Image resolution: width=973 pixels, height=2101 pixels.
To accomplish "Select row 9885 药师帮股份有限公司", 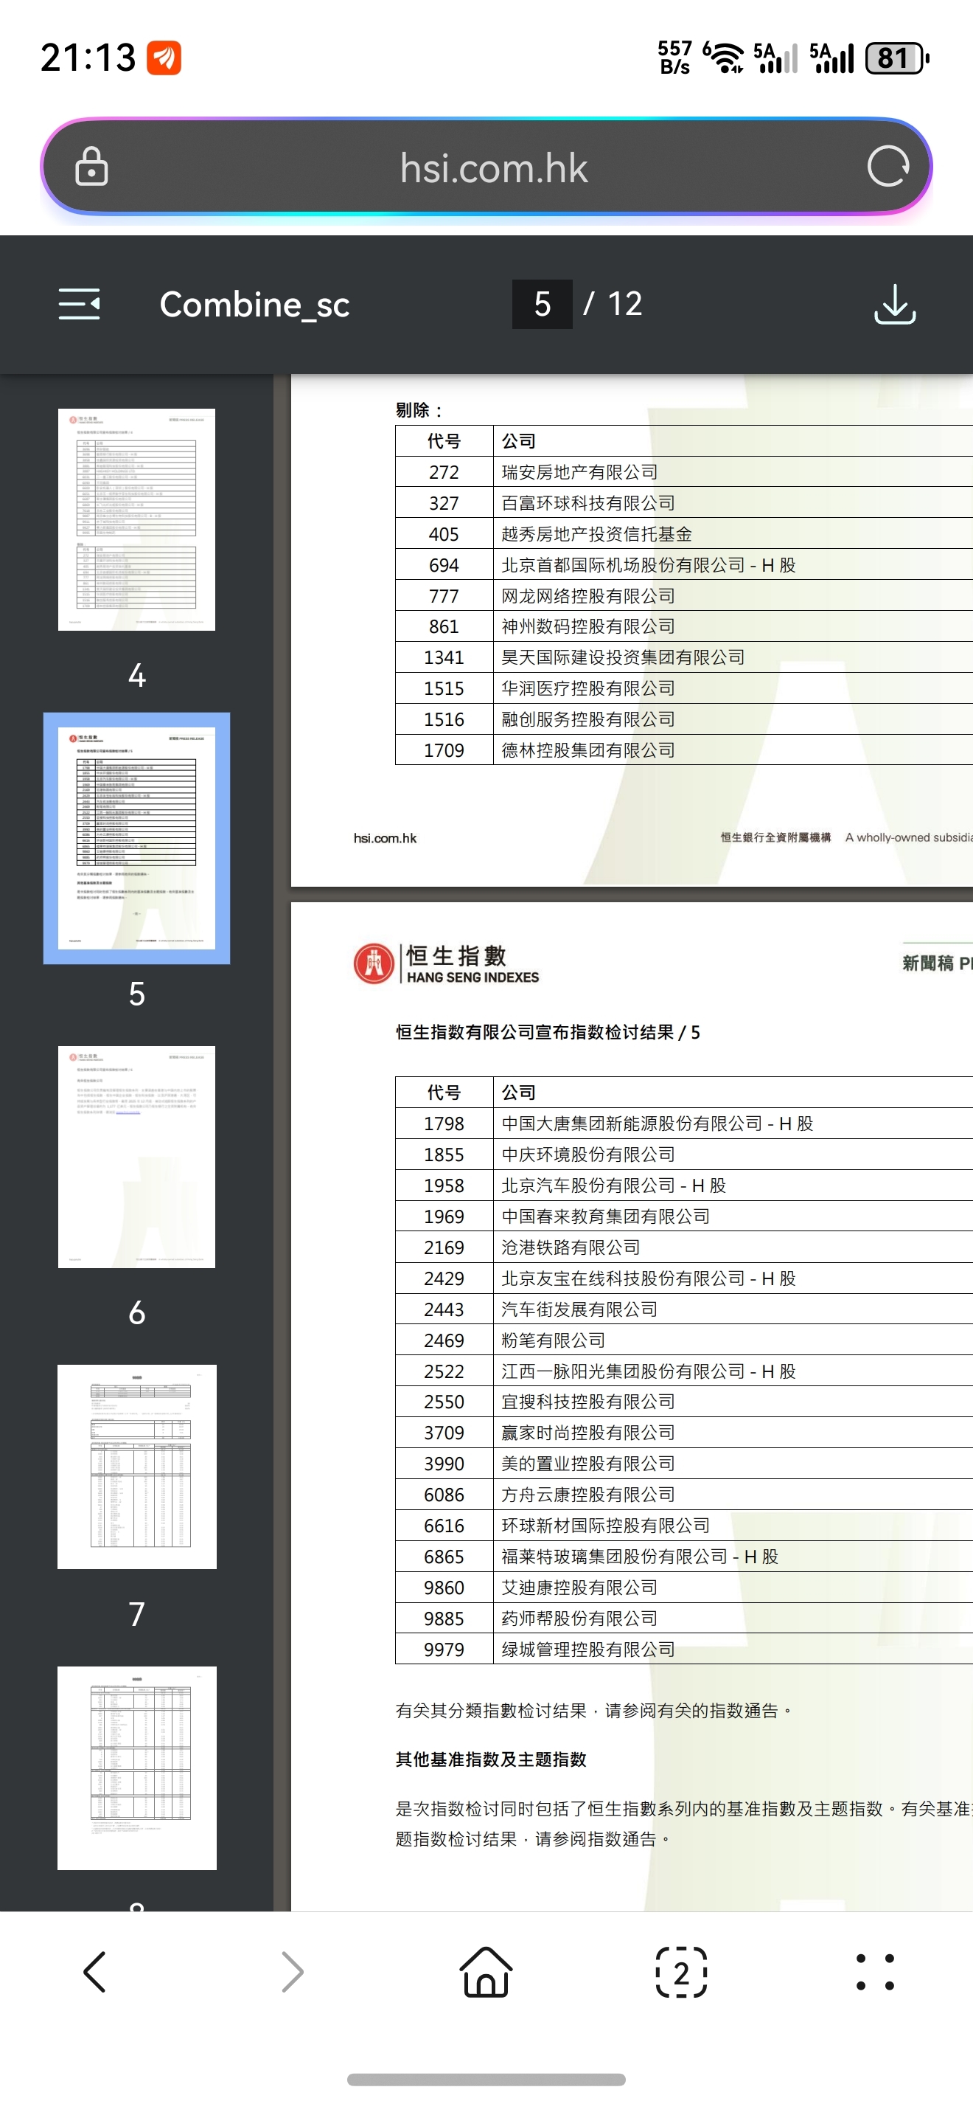I will click(684, 1619).
